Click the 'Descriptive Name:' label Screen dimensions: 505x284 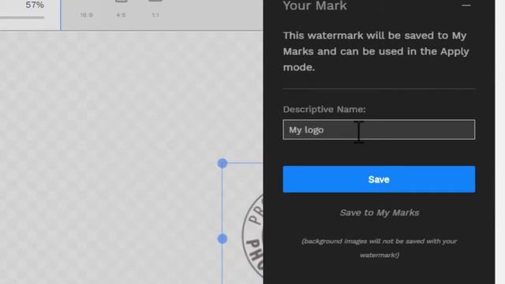point(324,110)
